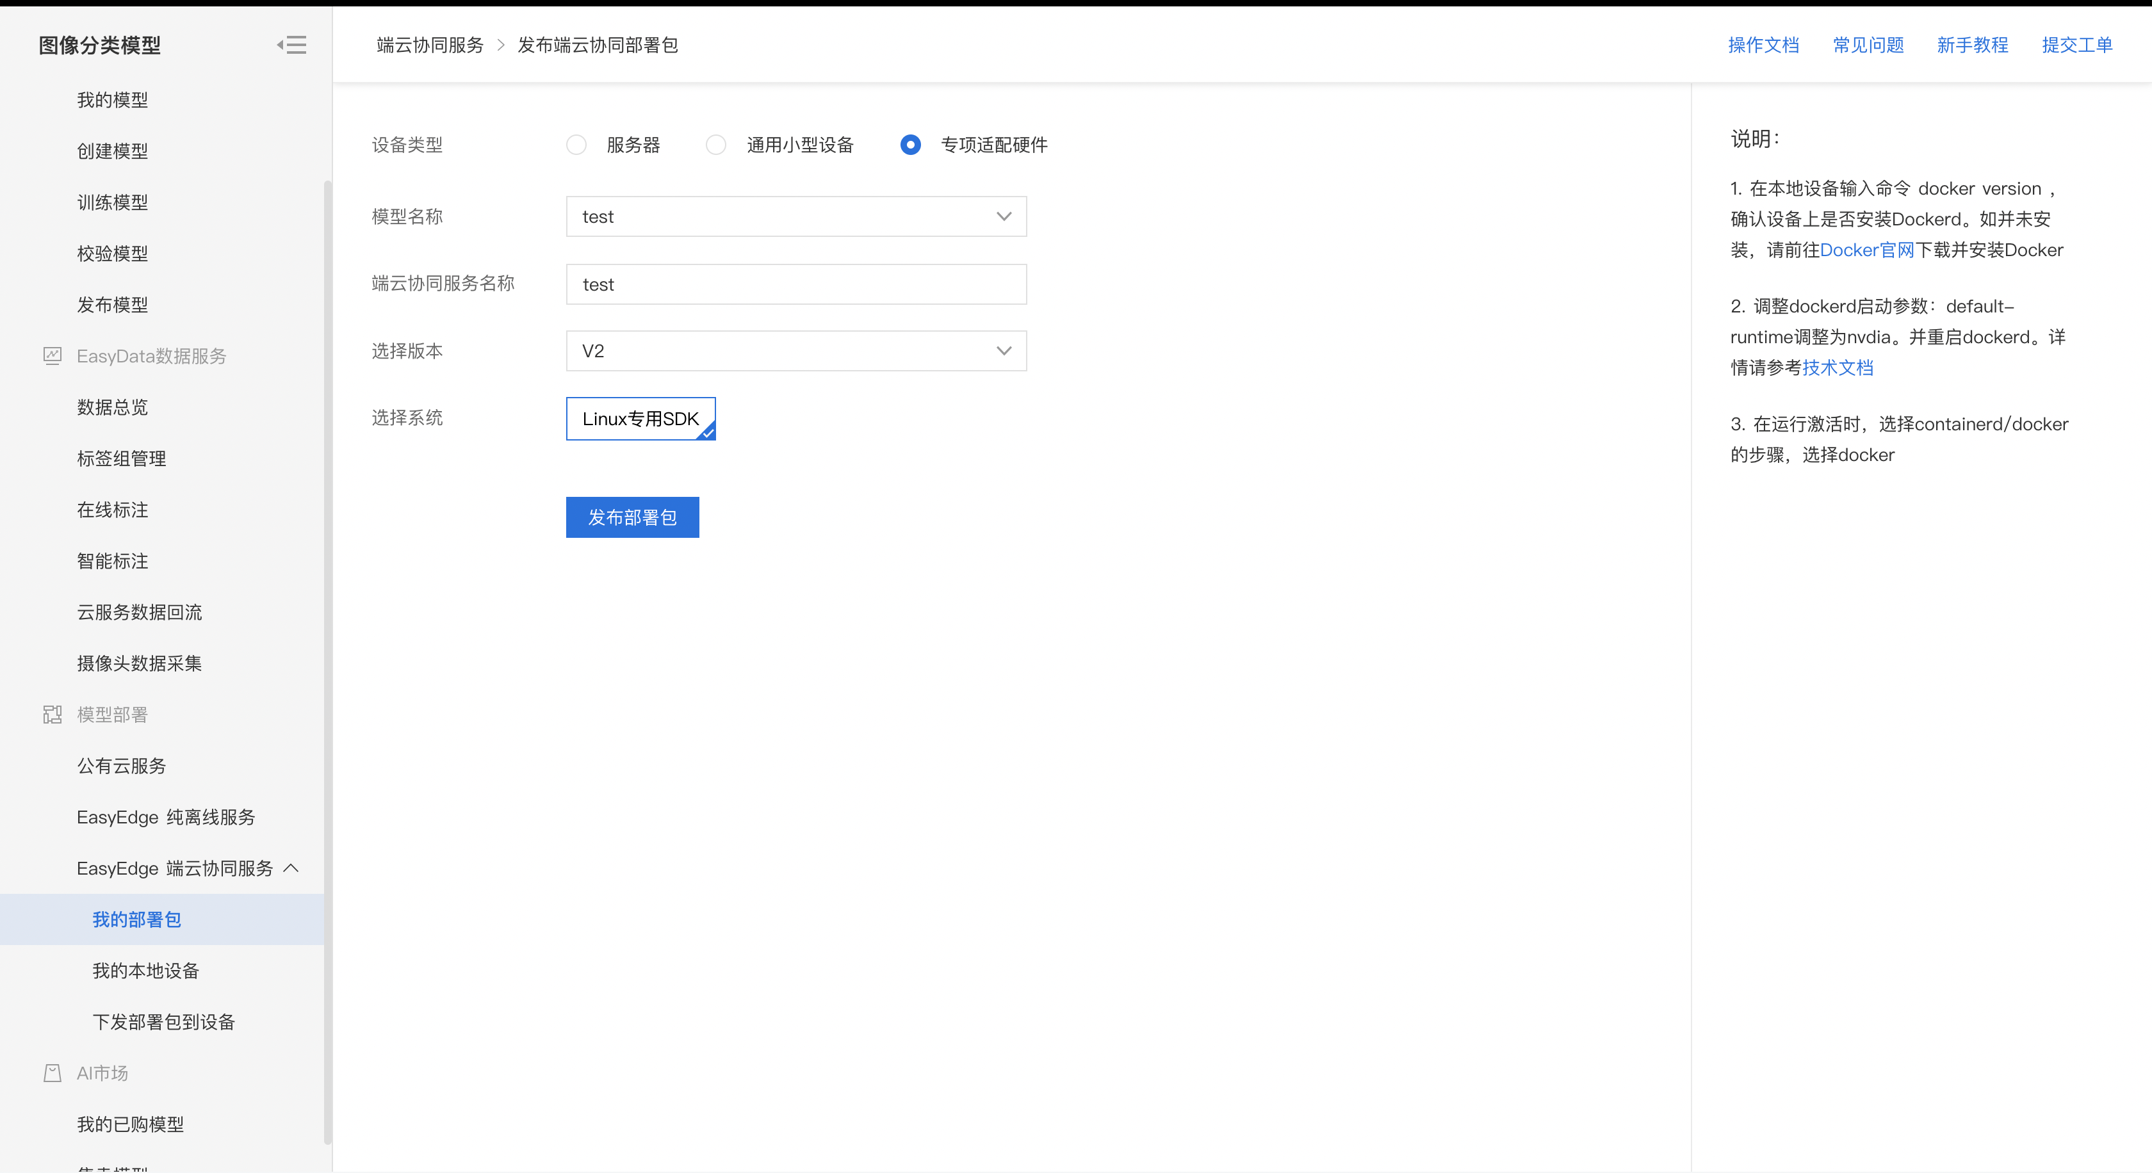Collapse the EasyEdge 端云协同服务 submenu
Image resolution: width=2152 pixels, height=1173 pixels.
pyautogui.click(x=291, y=868)
